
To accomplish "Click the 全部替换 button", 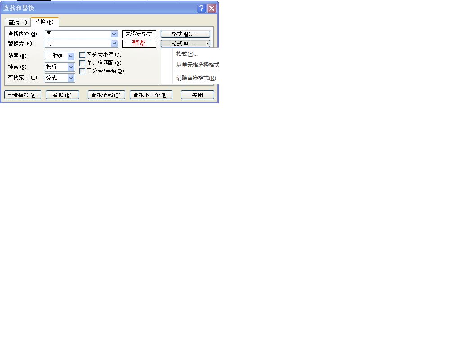I will [23, 94].
